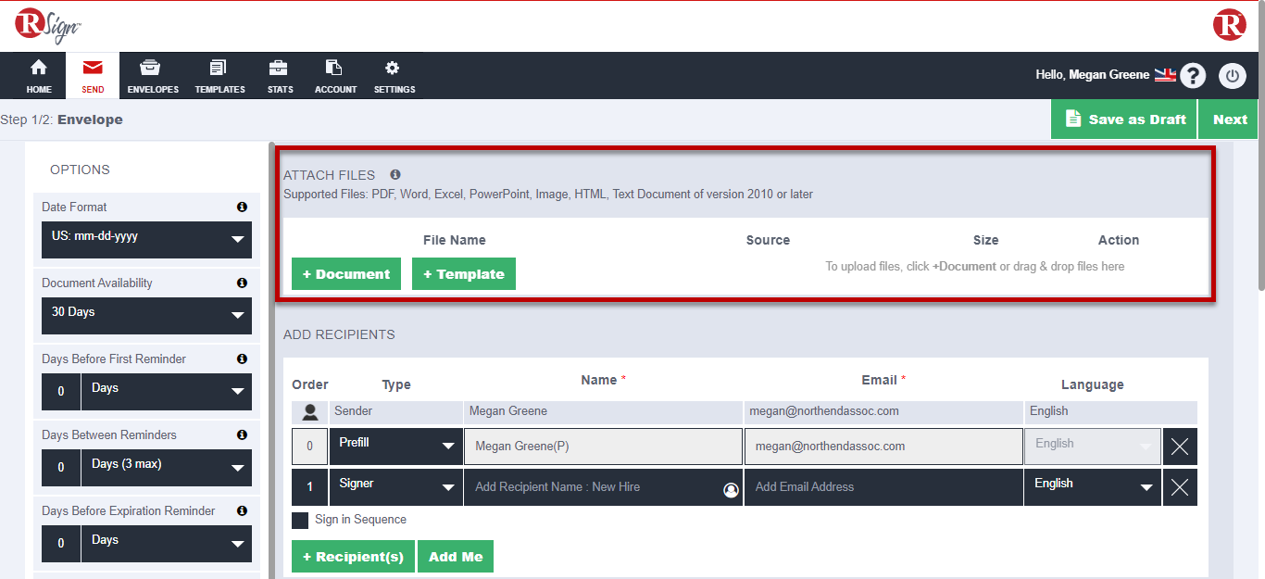Click the Attach Files info icon

[395, 174]
